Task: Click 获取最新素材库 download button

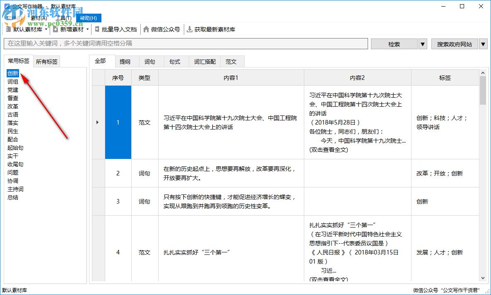Action: coord(211,29)
